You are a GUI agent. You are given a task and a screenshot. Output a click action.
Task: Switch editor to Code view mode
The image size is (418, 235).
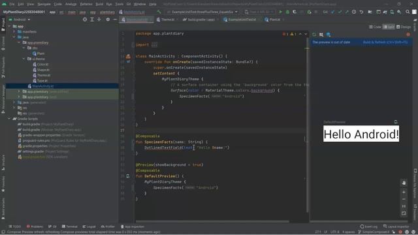[376, 27]
